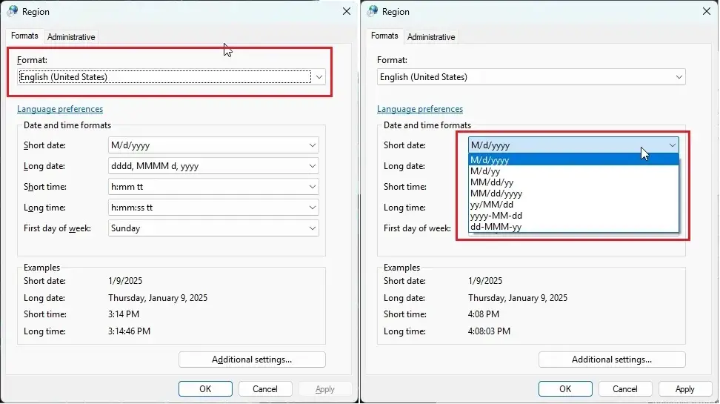Click the globe icon in left Region title bar

[x=13, y=12]
